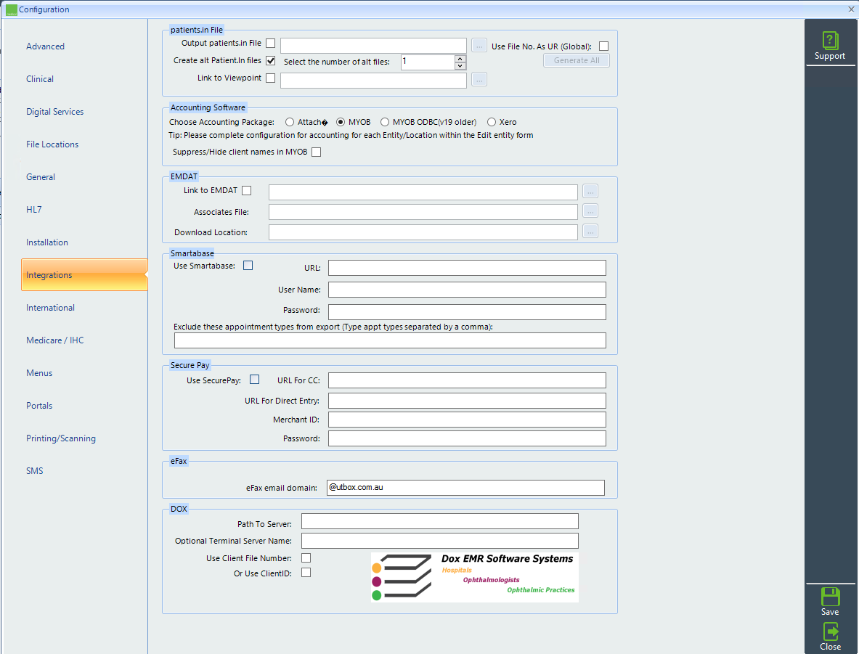Click the number of alt files field
The height and width of the screenshot is (654, 859).
coord(428,62)
